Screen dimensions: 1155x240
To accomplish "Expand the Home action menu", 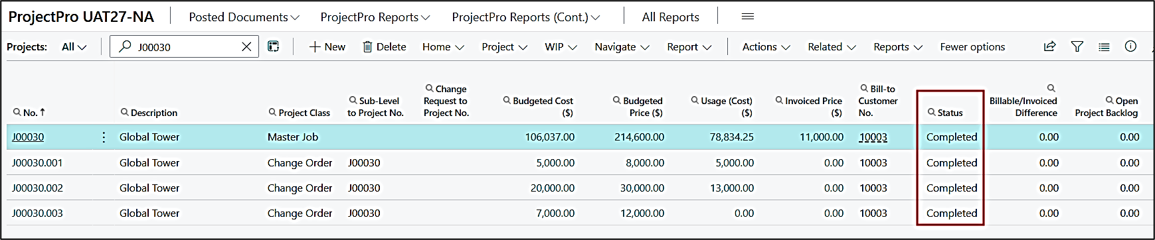I will pyautogui.click(x=443, y=46).
